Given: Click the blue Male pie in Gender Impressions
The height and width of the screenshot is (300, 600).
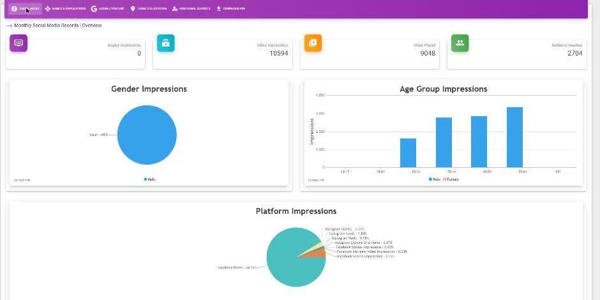Looking at the screenshot, I should click(x=147, y=135).
